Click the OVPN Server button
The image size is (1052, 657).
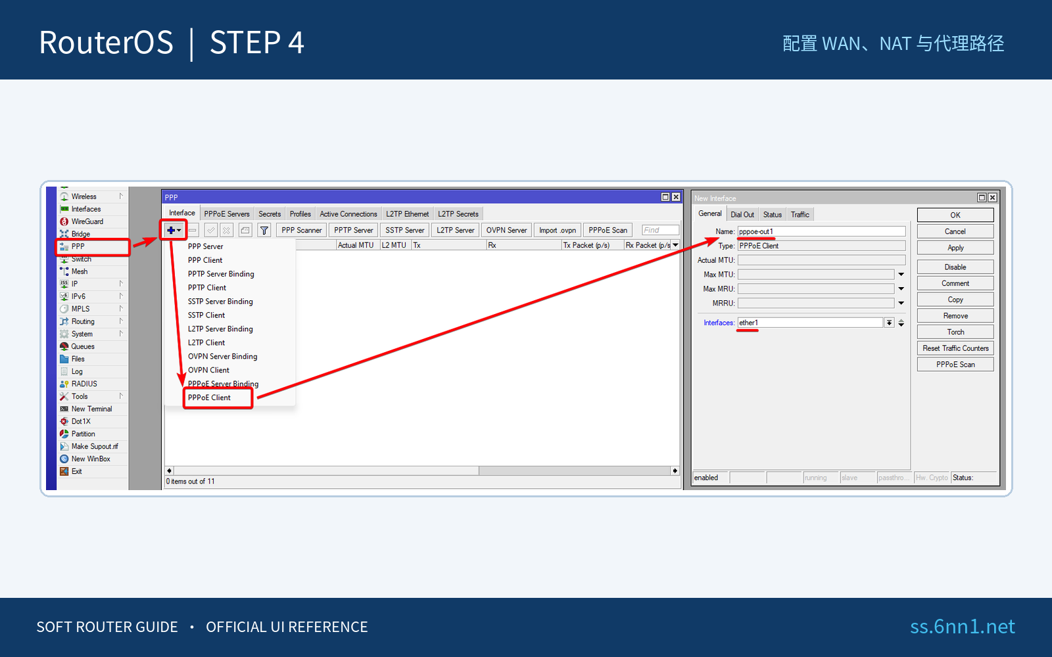[506, 230]
